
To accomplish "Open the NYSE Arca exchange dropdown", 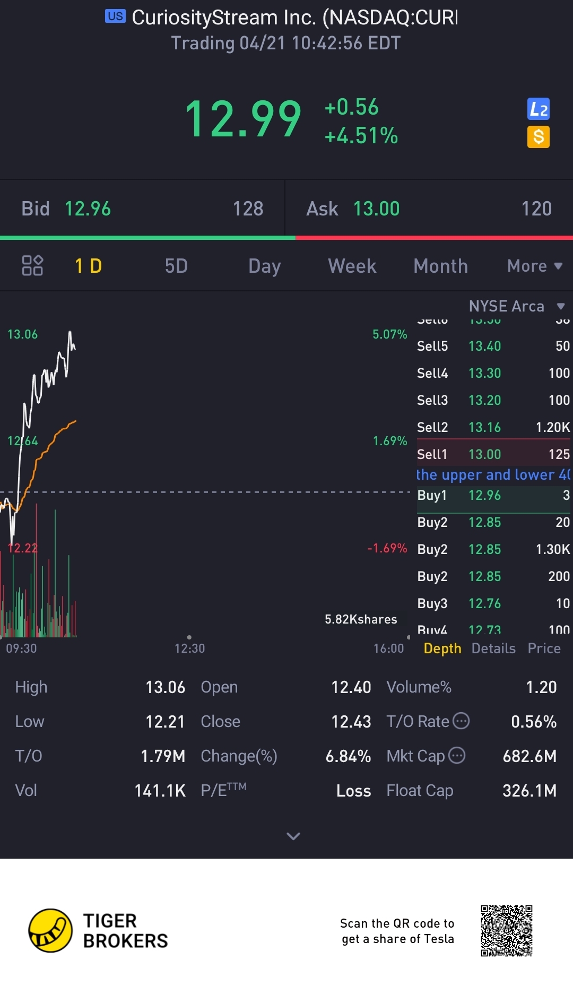I will coord(516,306).
